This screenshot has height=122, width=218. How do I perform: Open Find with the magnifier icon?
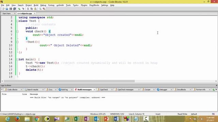(40, 9)
